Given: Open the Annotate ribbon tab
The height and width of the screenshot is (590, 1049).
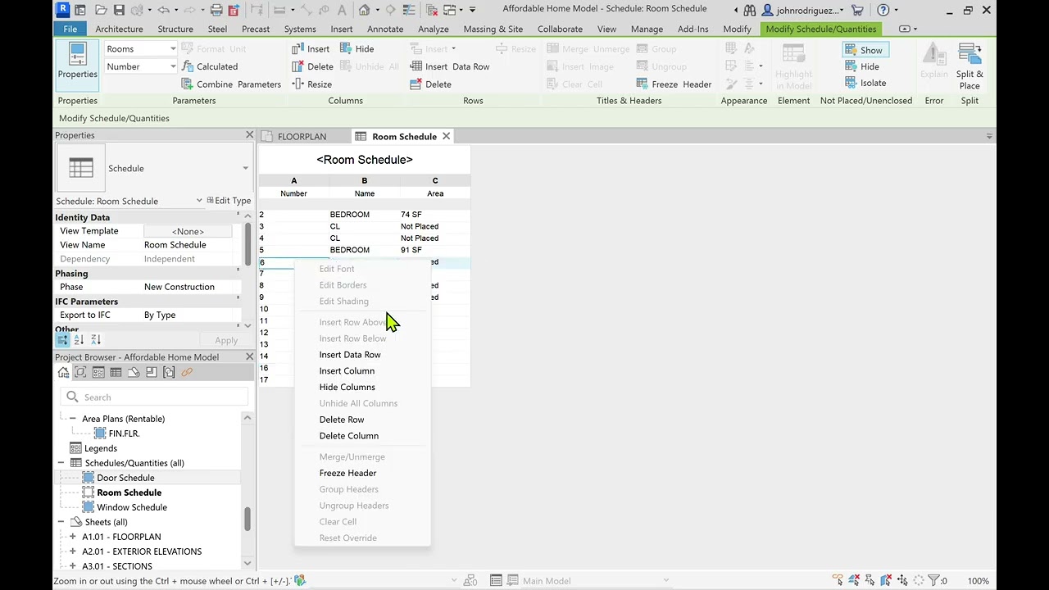Looking at the screenshot, I should [385, 29].
